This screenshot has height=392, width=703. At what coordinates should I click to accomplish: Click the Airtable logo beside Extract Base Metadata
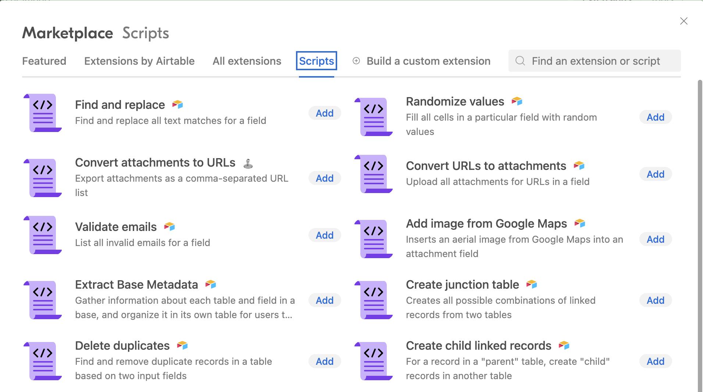211,284
